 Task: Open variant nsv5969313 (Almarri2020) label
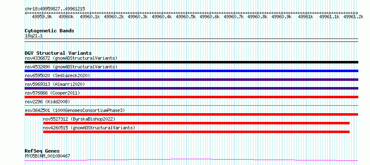55,84
